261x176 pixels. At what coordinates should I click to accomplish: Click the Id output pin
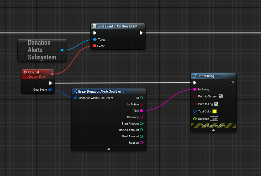(x=141, y=98)
